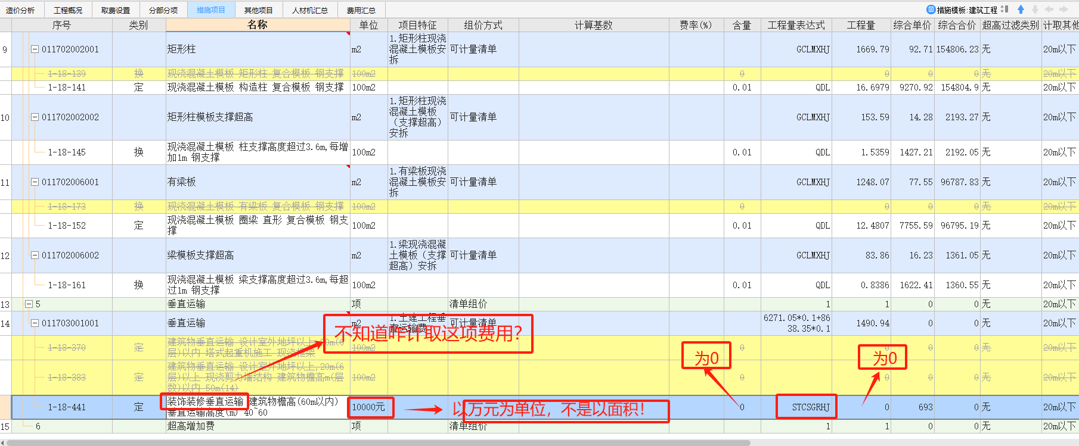Click total price 96787.83
The height and width of the screenshot is (446, 1079).
pyautogui.click(x=960, y=182)
